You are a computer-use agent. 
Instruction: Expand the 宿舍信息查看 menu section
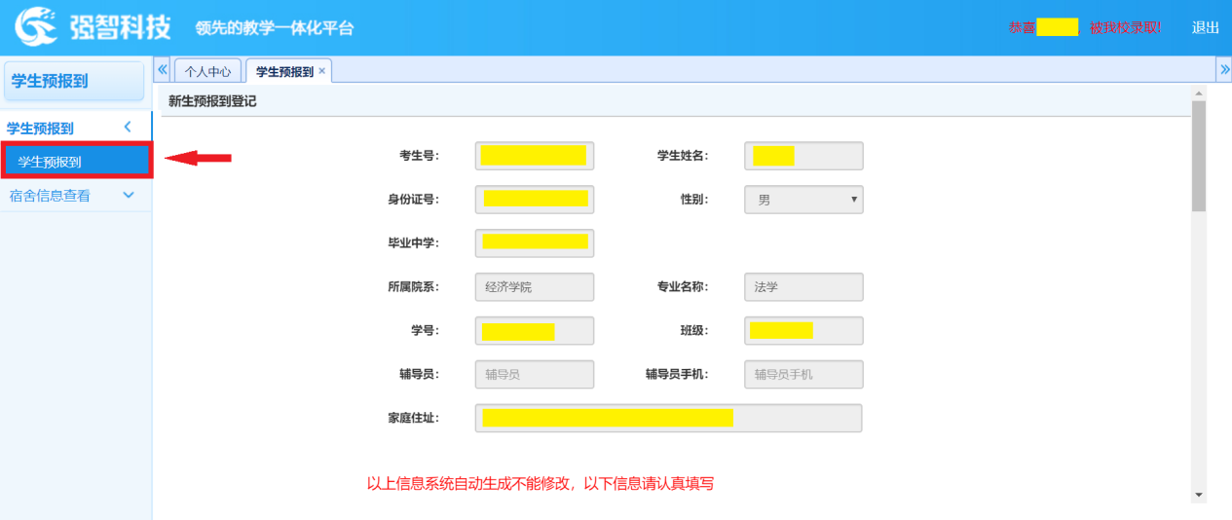(128, 196)
